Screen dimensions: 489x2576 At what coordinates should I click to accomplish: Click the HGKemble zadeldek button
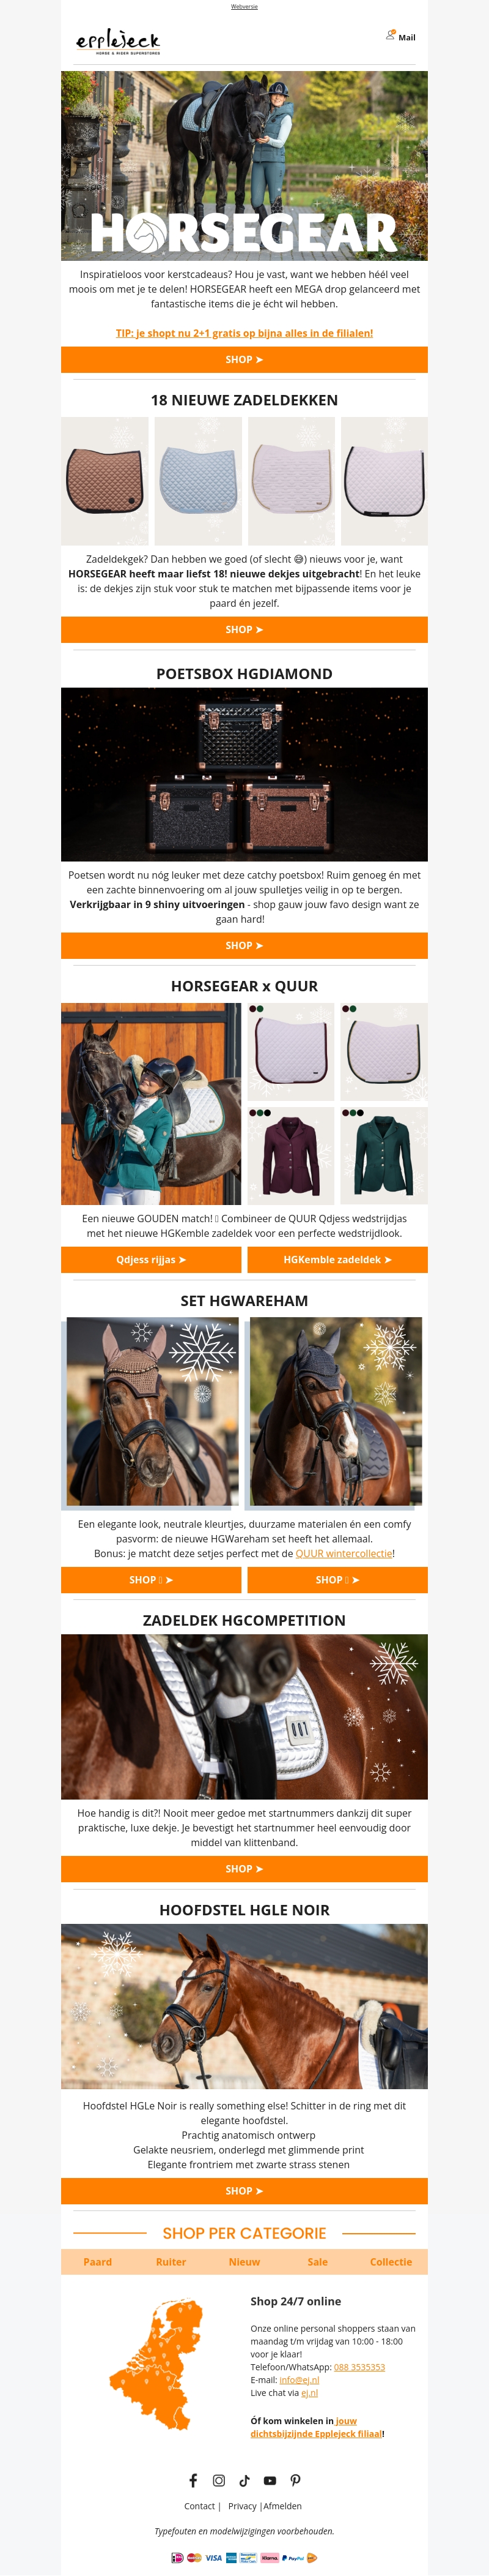(x=337, y=1259)
